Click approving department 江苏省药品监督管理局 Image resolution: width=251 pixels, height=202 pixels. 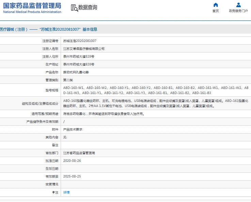coord(79,153)
